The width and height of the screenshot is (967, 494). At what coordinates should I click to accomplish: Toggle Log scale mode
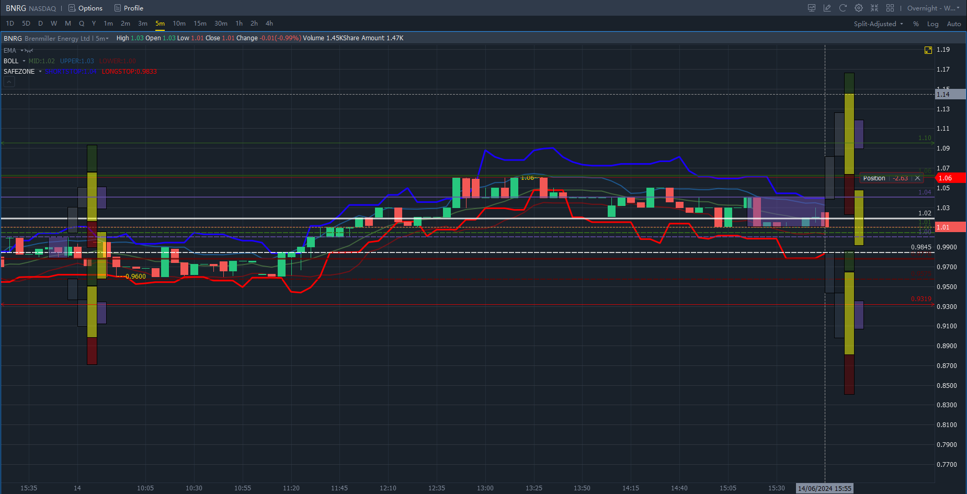pos(932,24)
